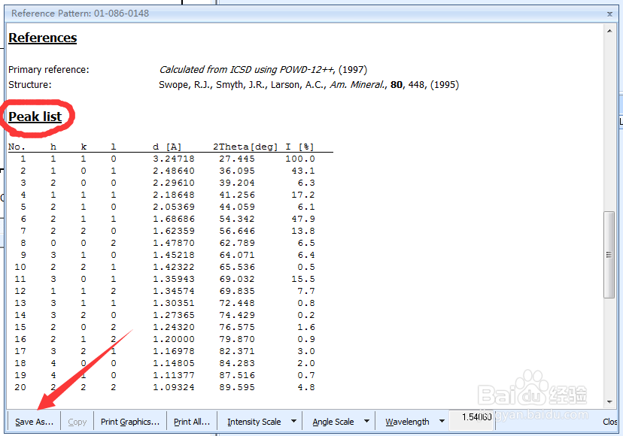Click 2Theta value 54.342

(237, 219)
